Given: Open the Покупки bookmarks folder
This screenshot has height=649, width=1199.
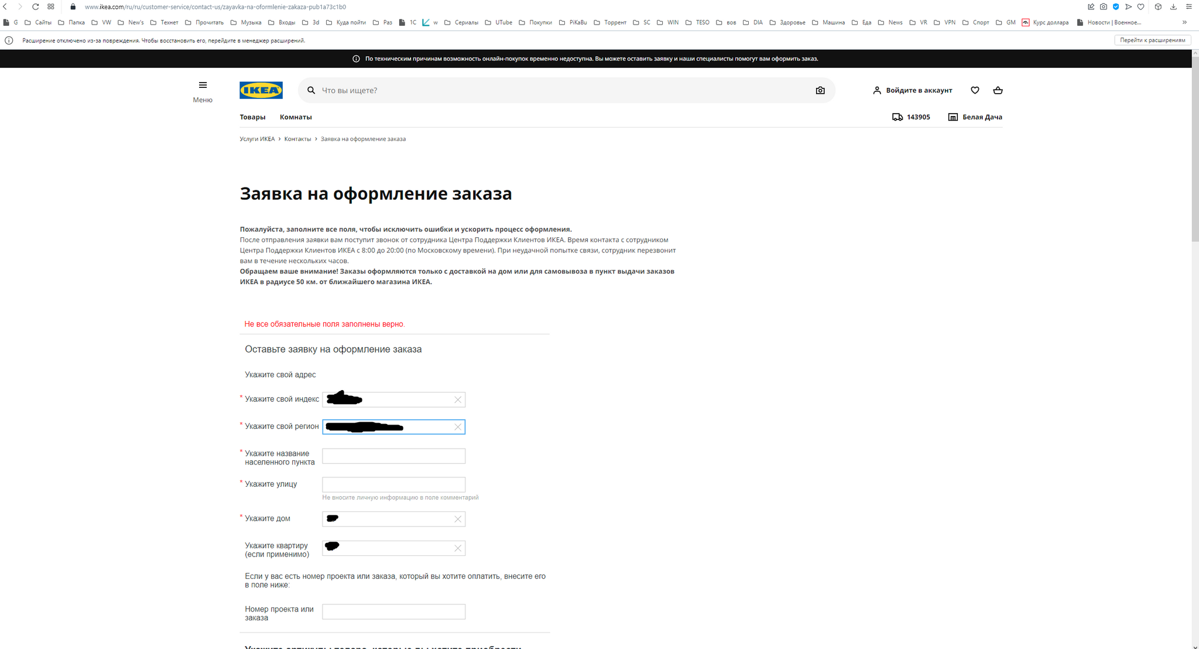Looking at the screenshot, I should (536, 22).
